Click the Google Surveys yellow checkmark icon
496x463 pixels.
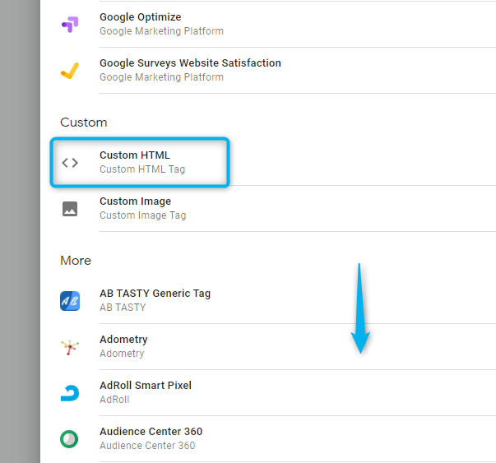(x=70, y=71)
